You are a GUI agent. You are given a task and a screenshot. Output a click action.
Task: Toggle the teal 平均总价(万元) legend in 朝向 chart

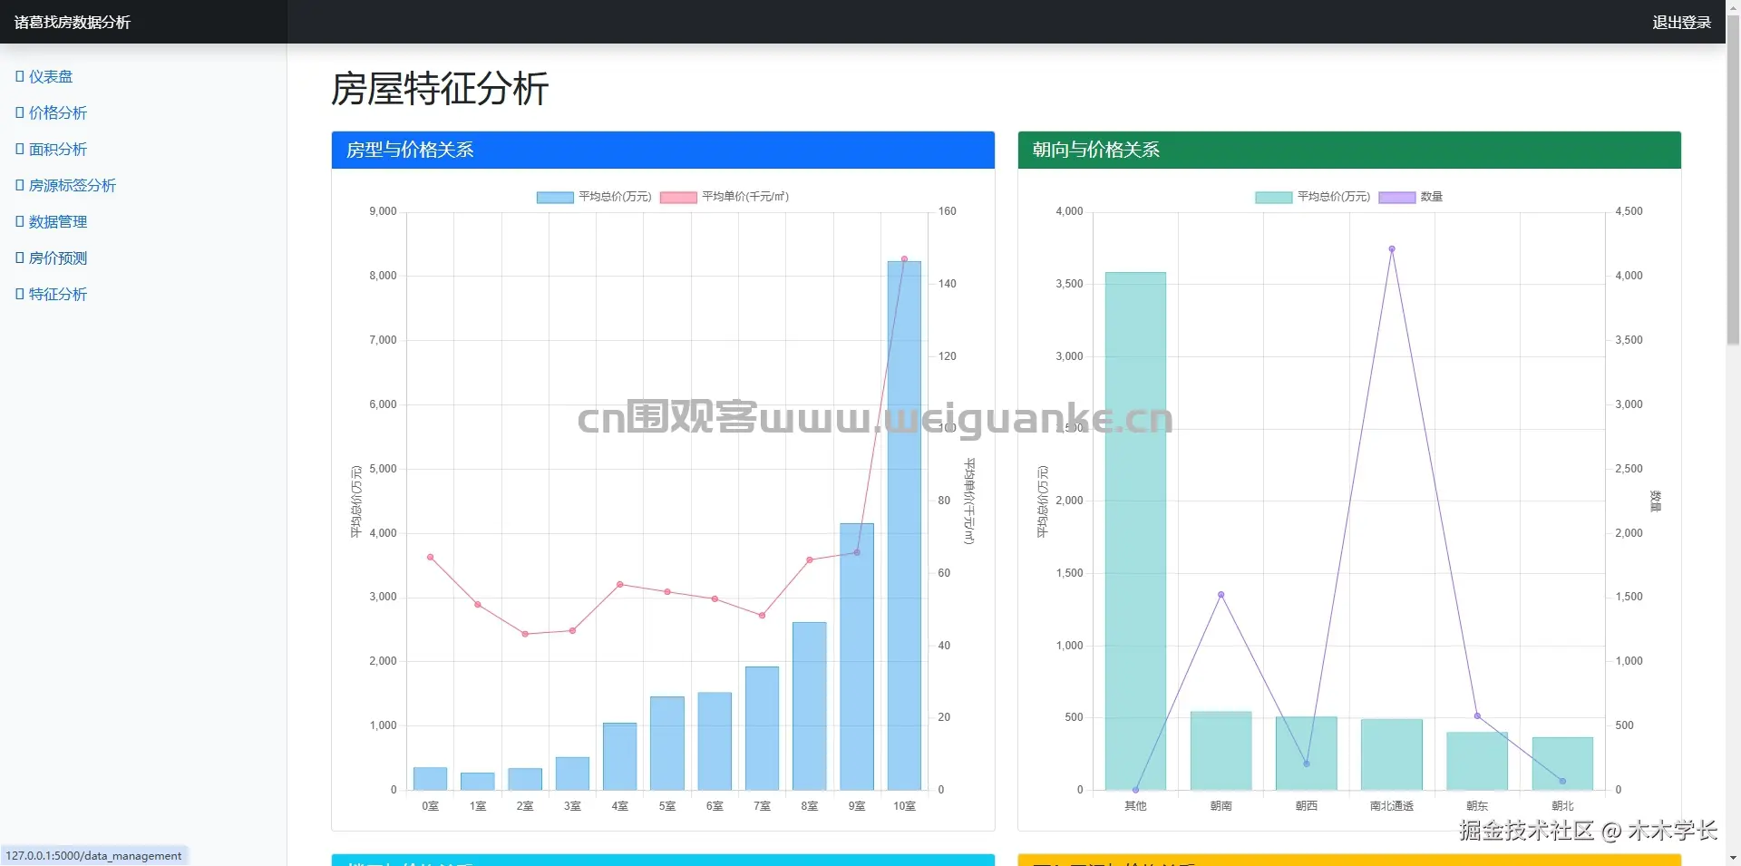pyautogui.click(x=1312, y=197)
